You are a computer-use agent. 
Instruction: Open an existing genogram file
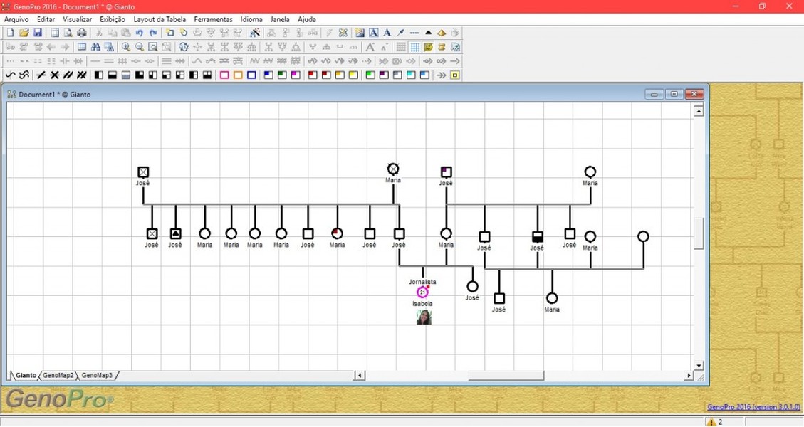click(x=24, y=33)
